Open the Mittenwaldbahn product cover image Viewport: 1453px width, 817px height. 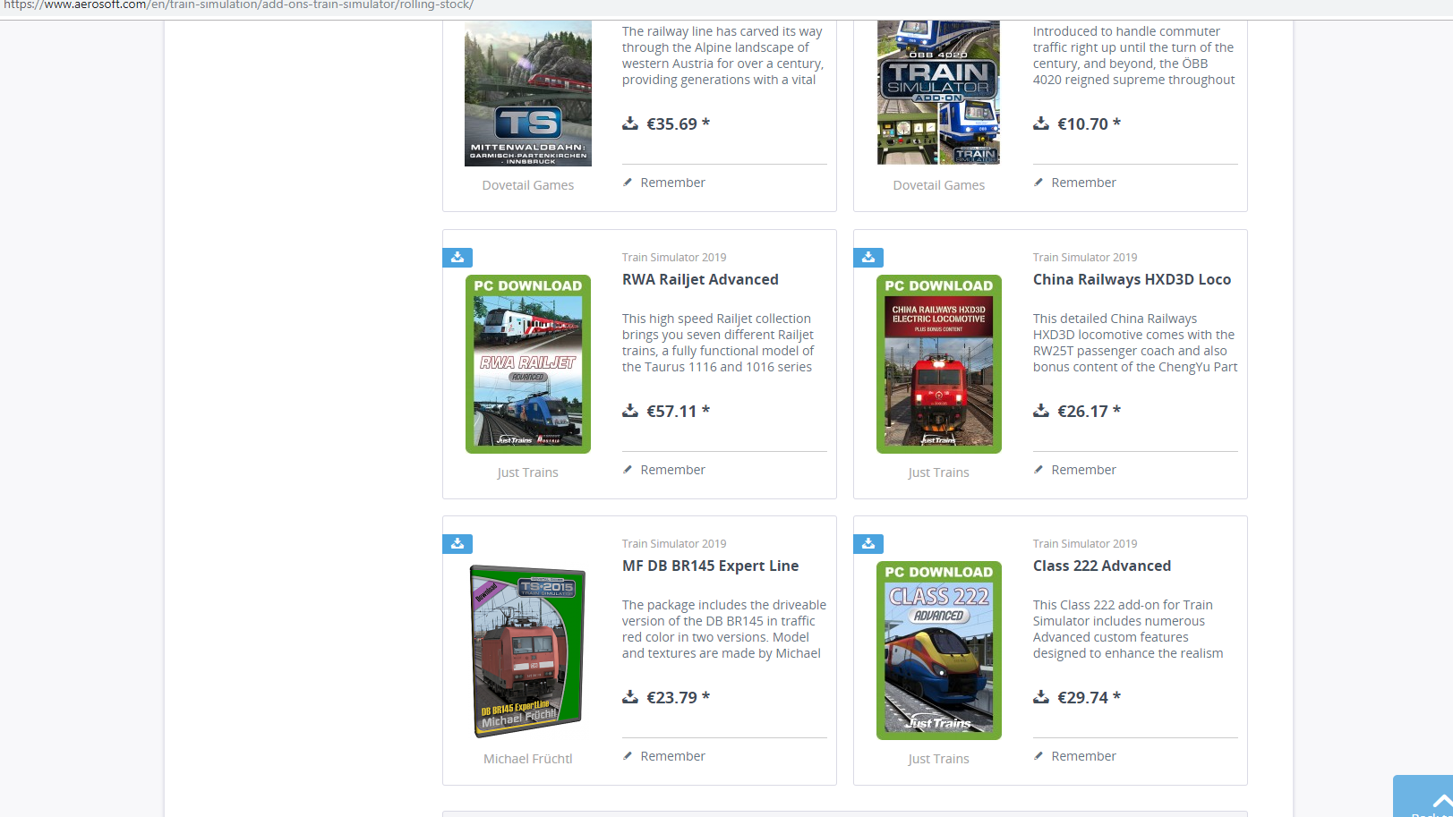tap(528, 93)
